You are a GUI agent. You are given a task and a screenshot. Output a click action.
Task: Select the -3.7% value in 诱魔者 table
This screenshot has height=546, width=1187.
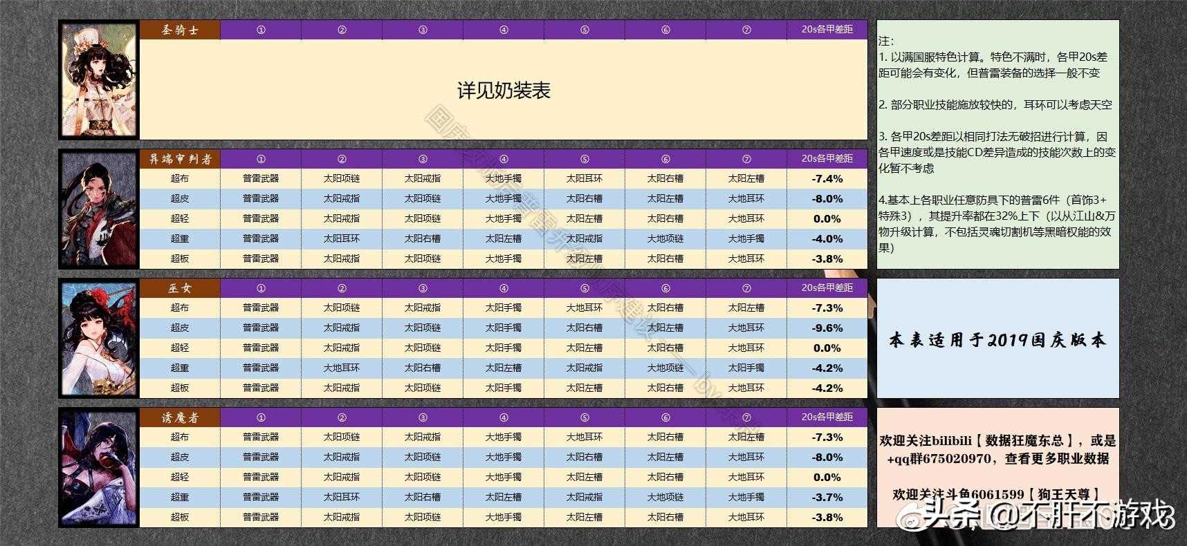click(827, 497)
